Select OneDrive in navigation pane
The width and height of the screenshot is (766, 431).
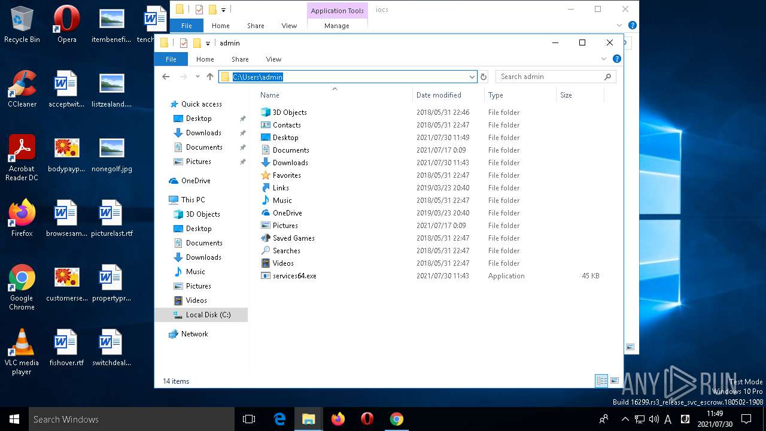(x=195, y=181)
